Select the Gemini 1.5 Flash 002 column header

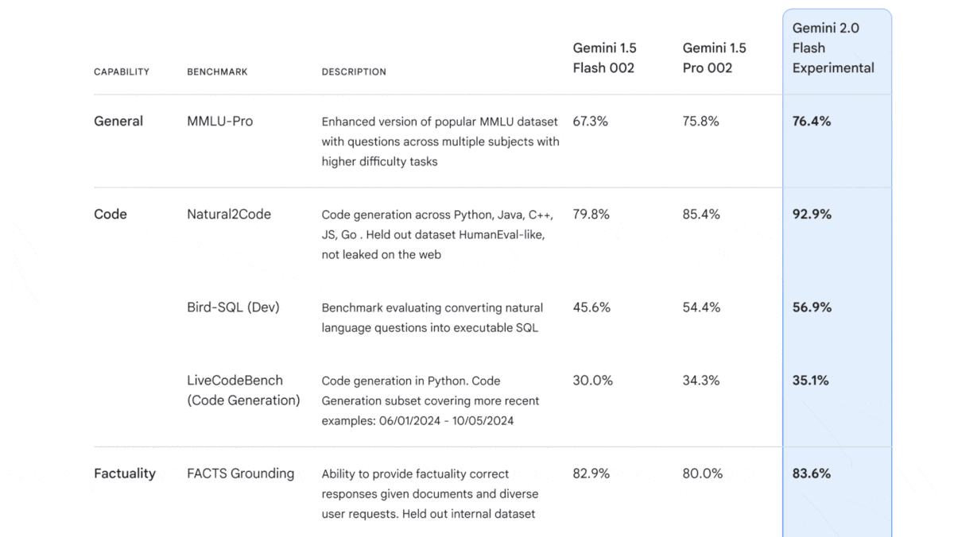[604, 58]
